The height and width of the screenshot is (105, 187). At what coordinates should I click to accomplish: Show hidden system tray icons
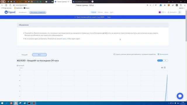pyautogui.click(x=169, y=103)
